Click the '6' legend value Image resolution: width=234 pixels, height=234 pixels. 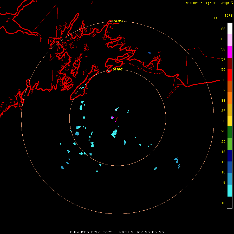point(224,182)
